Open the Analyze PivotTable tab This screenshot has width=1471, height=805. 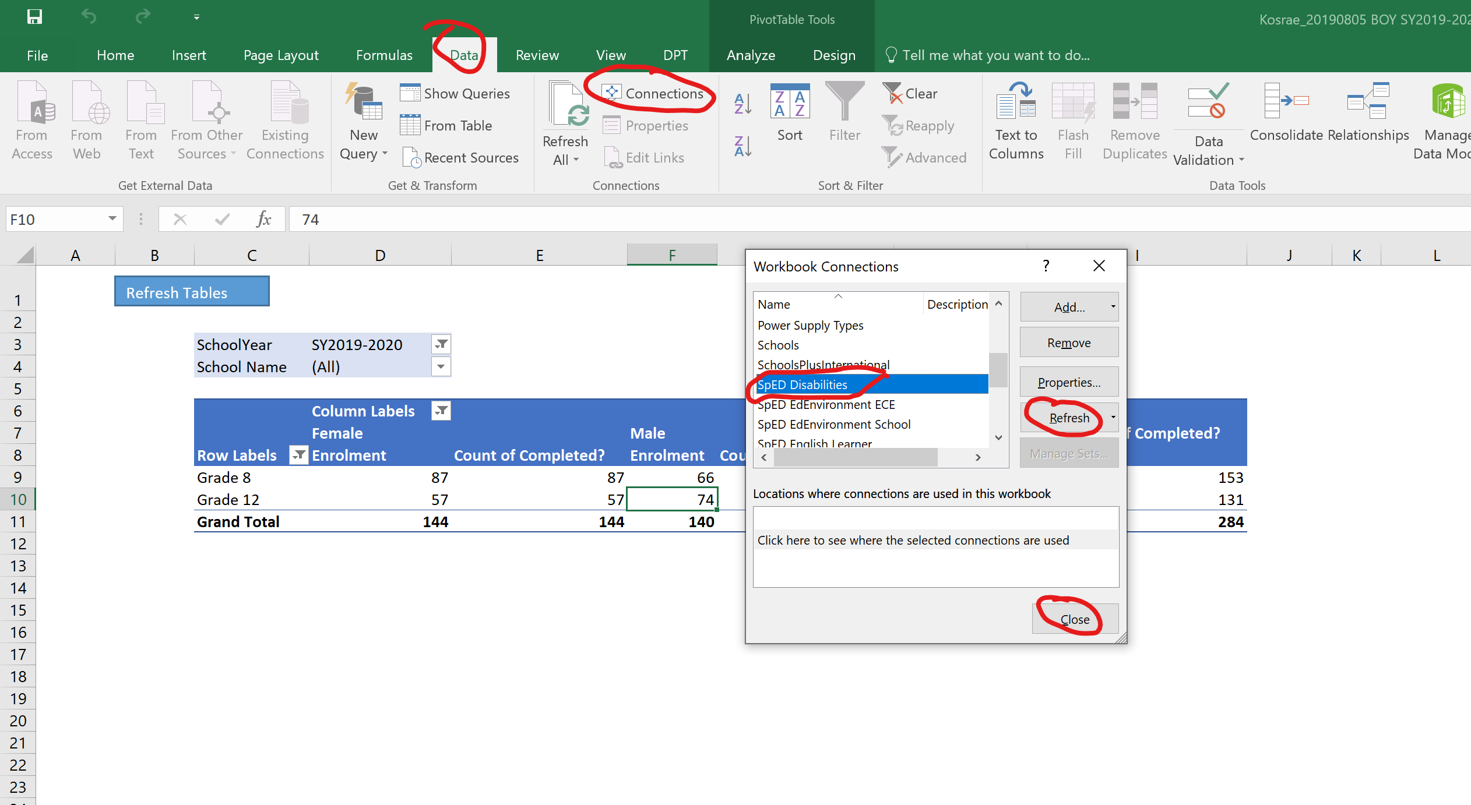751,55
